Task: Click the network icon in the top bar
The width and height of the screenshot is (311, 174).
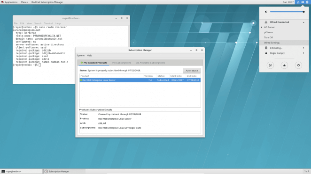Action: (x=298, y=2)
